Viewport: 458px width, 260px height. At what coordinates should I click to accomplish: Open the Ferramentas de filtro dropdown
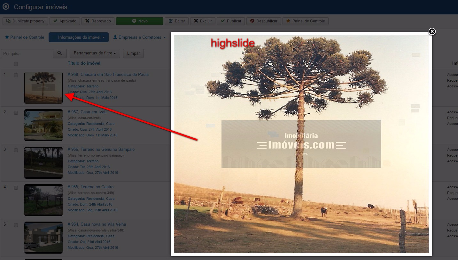(95, 53)
